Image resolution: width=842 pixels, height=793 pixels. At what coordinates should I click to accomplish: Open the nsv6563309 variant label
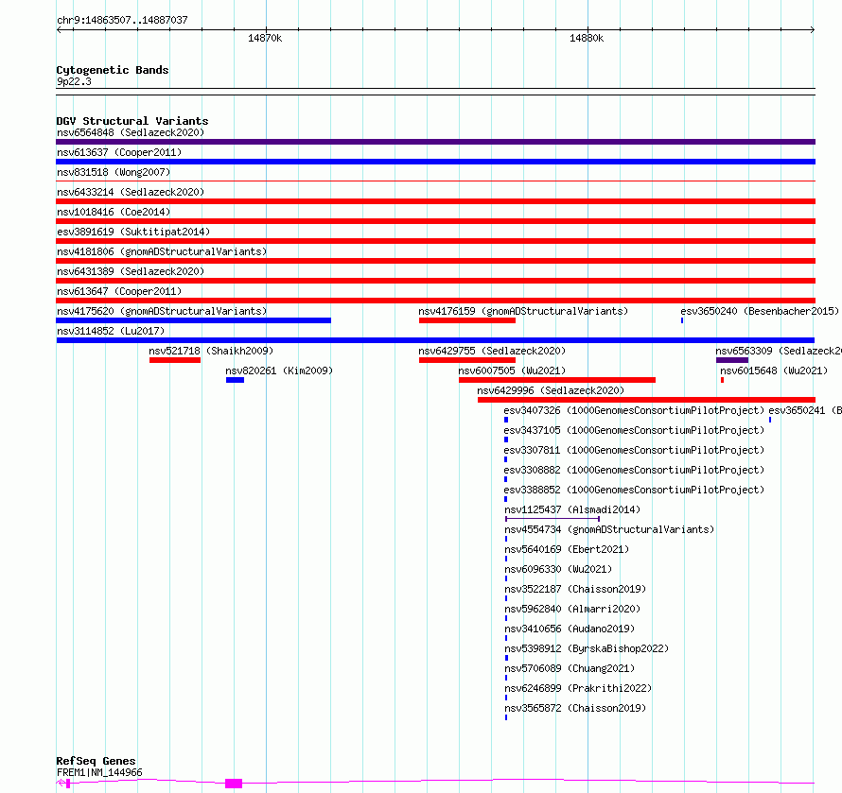[779, 351]
